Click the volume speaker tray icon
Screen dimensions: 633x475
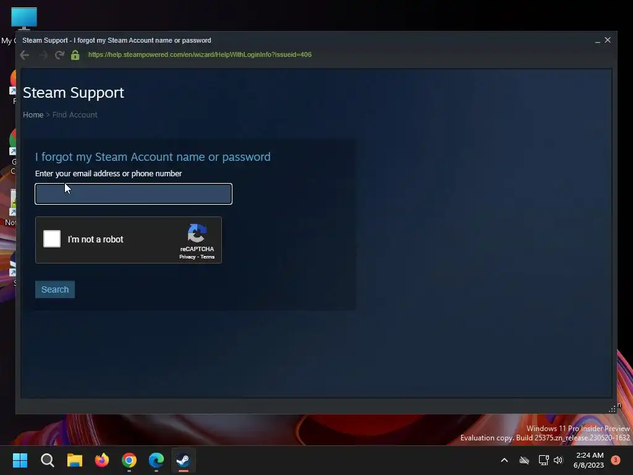point(558,460)
